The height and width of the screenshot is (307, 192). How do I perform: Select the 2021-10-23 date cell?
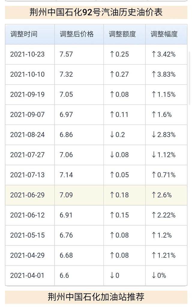click(27, 54)
